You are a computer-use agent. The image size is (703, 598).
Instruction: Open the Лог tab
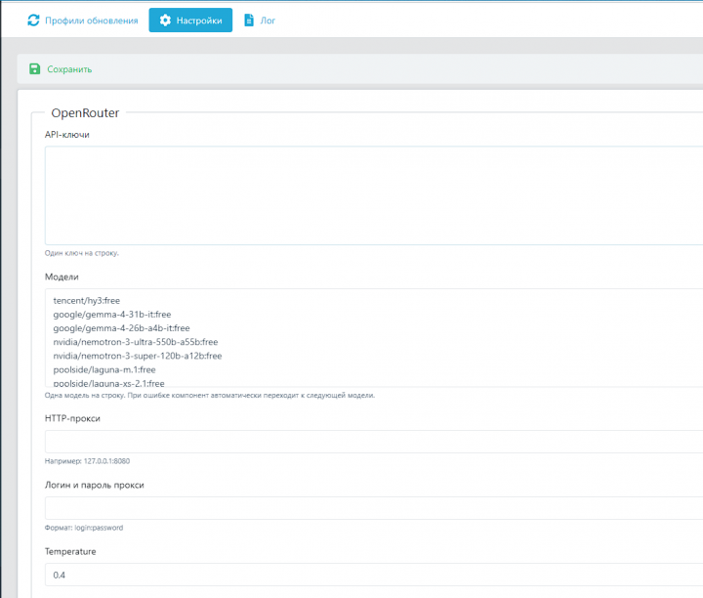tap(260, 21)
